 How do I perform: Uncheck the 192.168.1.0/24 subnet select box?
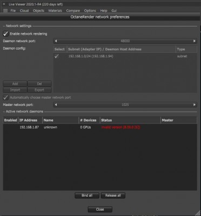point(57,56)
